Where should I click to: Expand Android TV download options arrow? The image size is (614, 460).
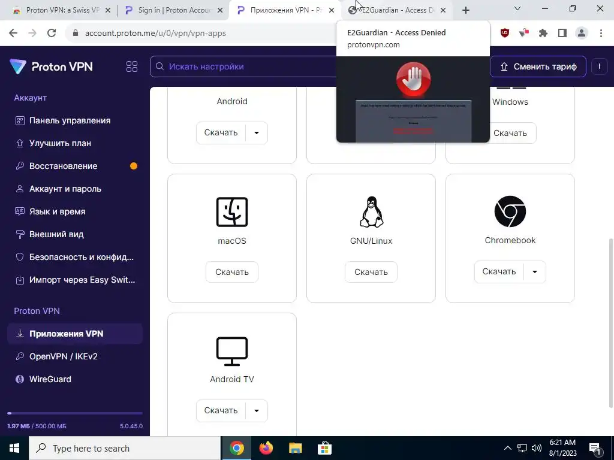click(x=257, y=411)
